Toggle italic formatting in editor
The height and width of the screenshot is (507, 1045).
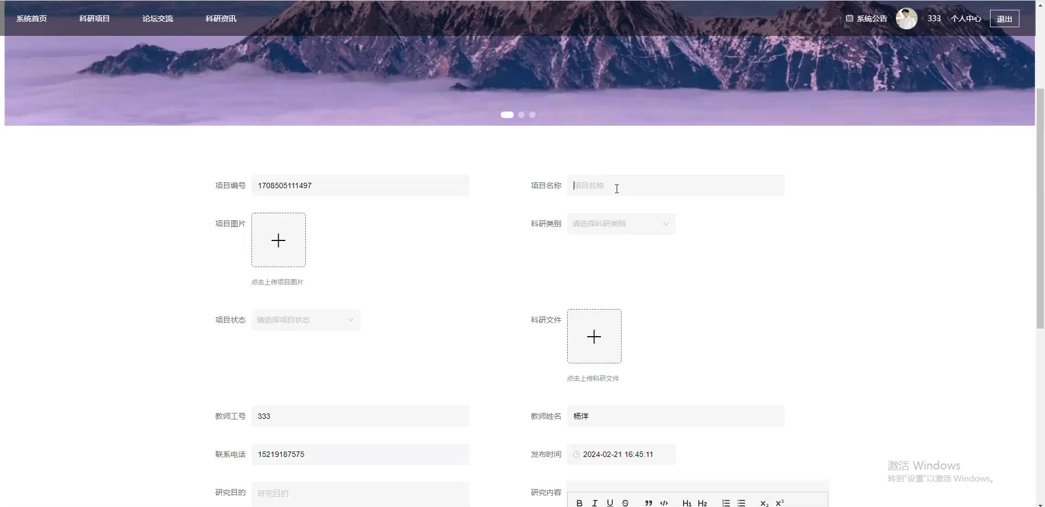[x=595, y=503]
